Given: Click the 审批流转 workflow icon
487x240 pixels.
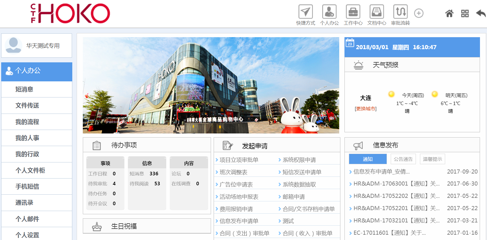Looking at the screenshot, I should click(x=400, y=12).
